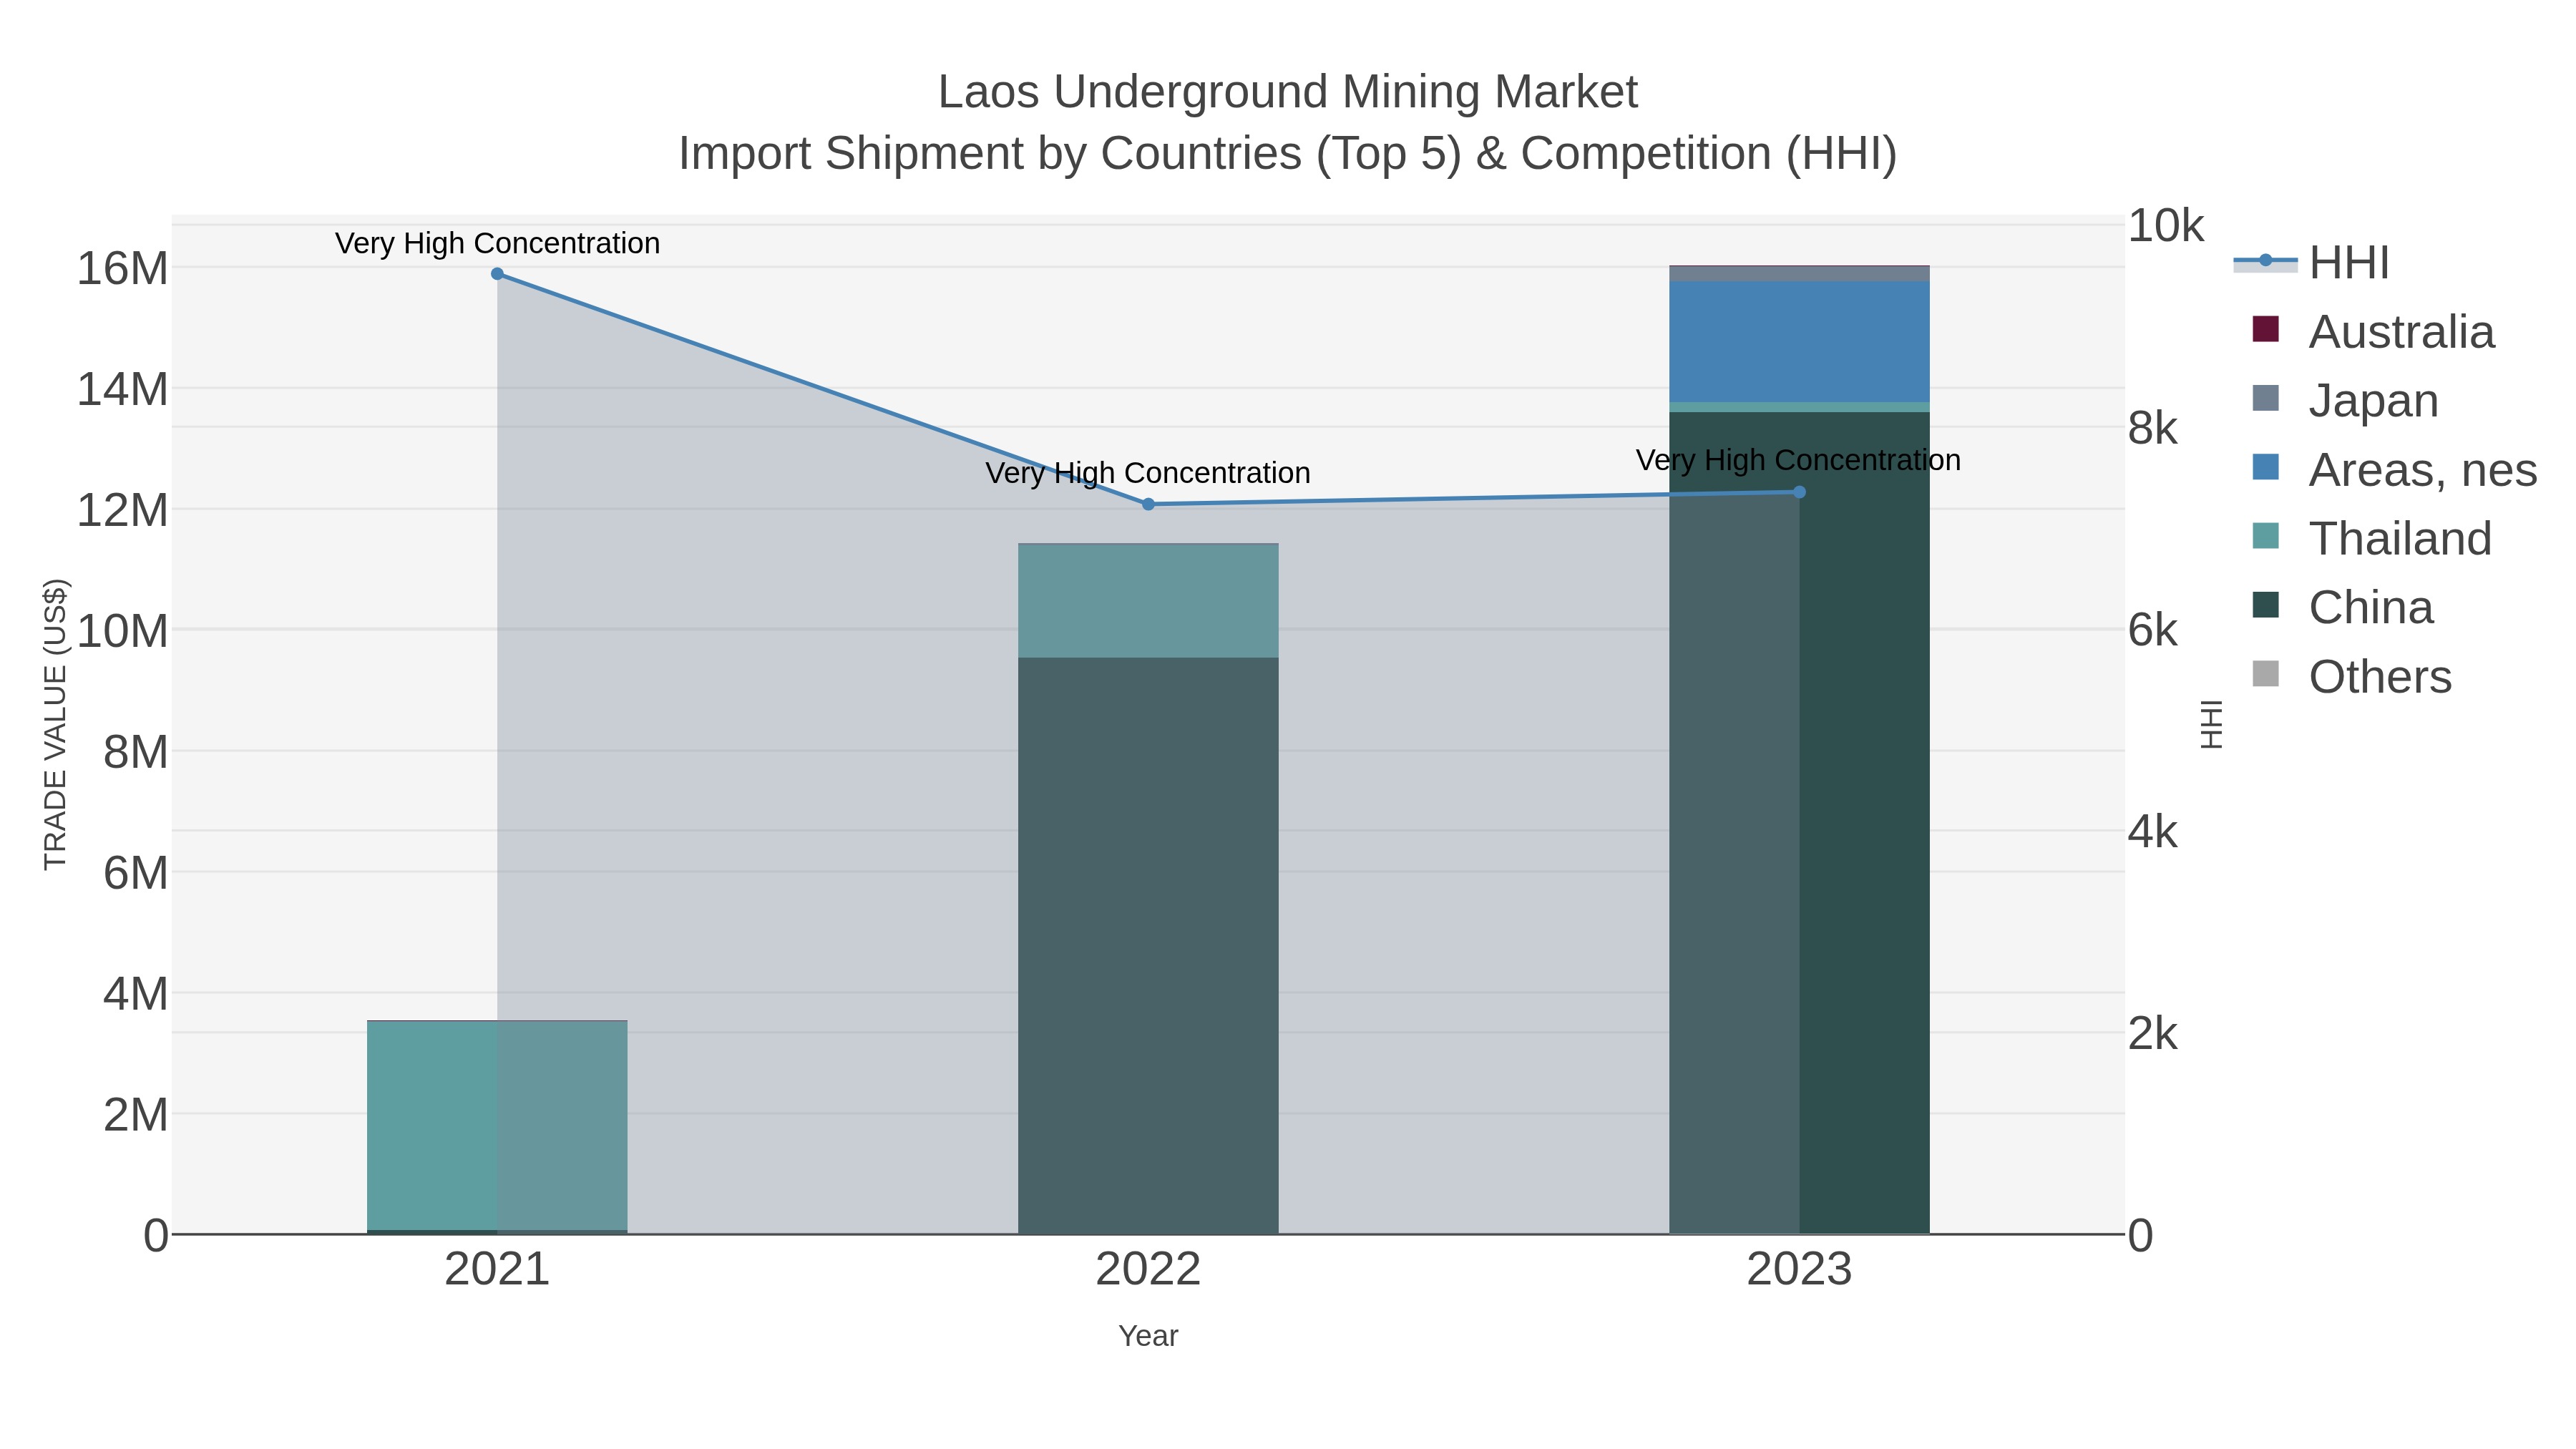
Task: Toggle the Thailand legend entry
Action: [2372, 538]
